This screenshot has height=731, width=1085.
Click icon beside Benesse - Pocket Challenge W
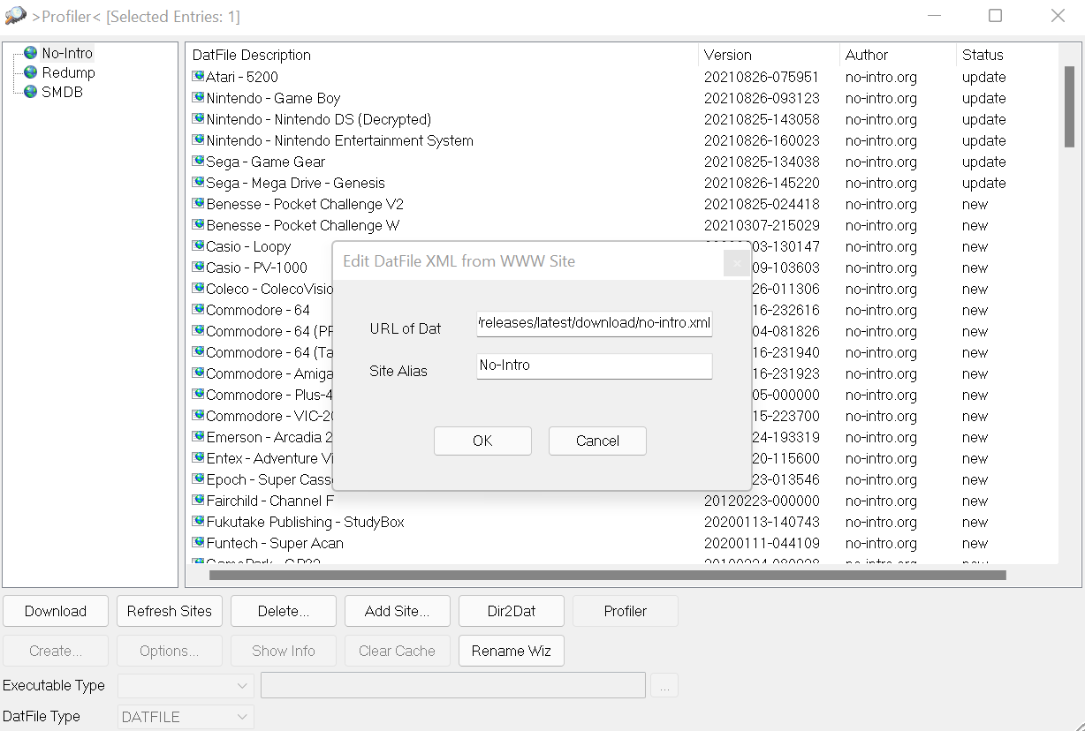click(199, 224)
